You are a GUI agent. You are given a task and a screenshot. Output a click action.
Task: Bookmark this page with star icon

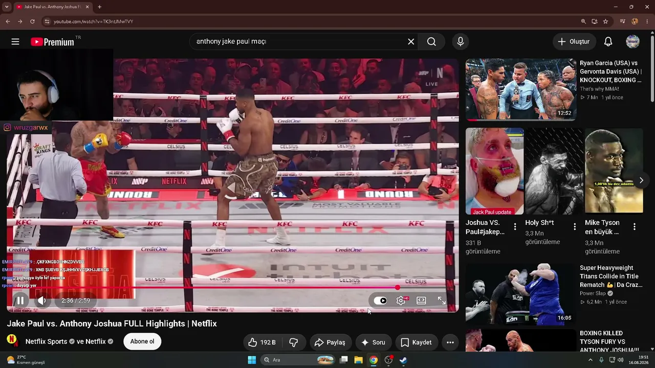(x=605, y=21)
